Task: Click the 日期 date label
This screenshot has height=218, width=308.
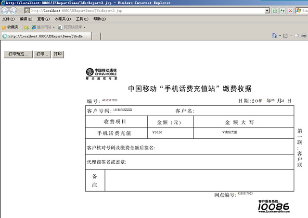Action: click(245, 101)
